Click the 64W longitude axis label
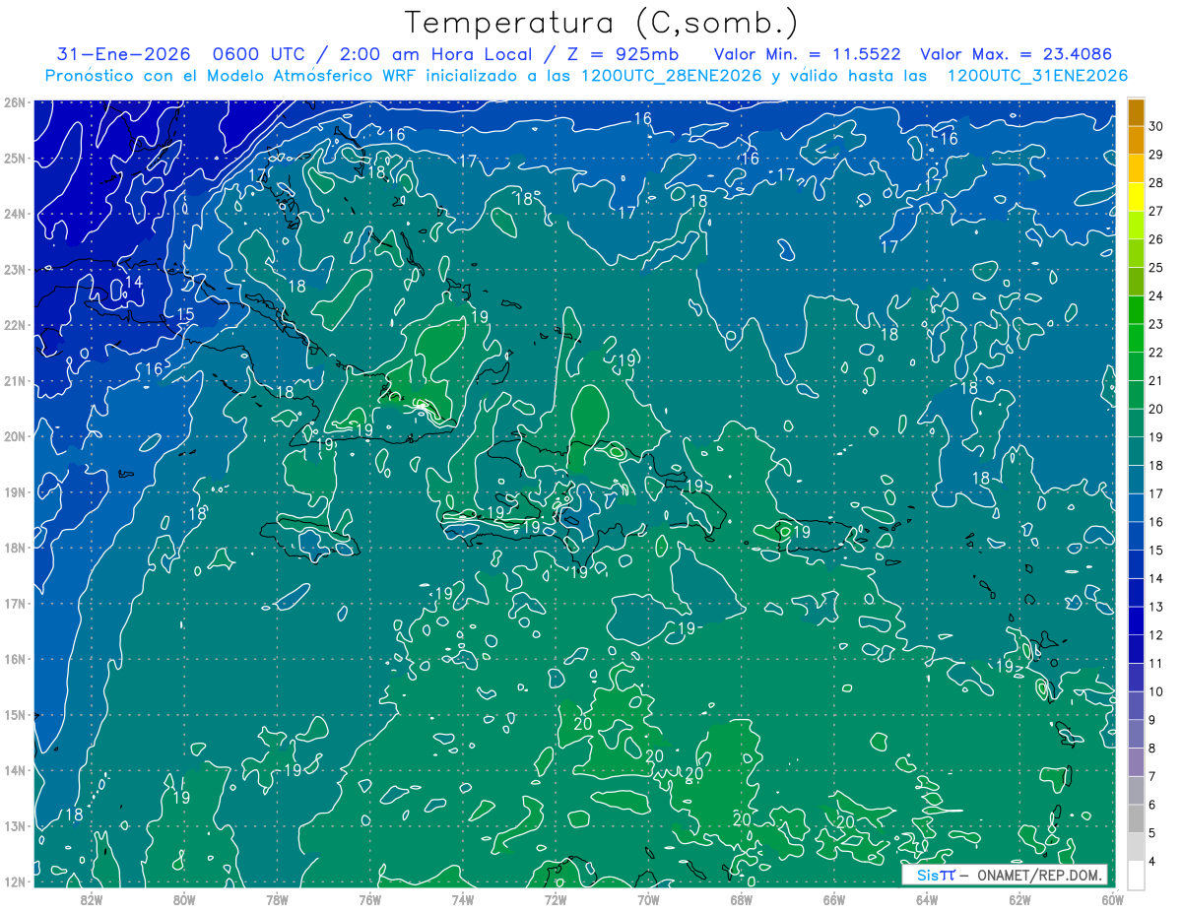This screenshot has height=913, width=1182. point(927,899)
